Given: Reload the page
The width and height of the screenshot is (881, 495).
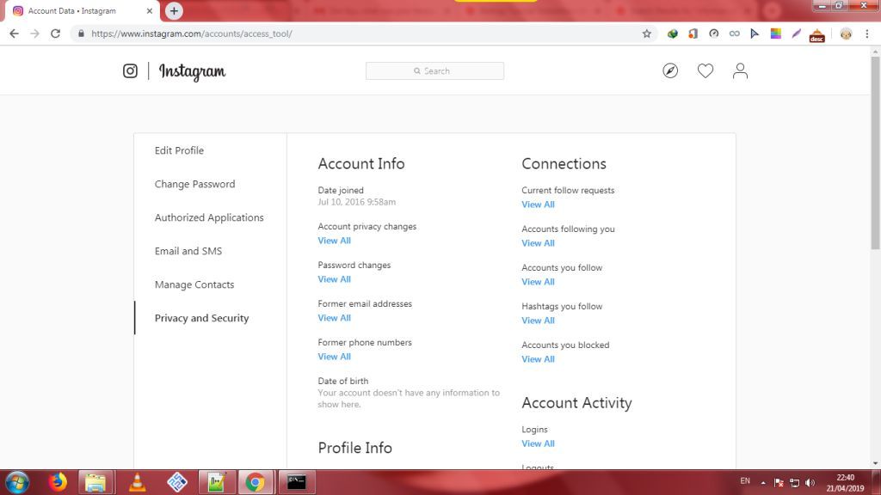Looking at the screenshot, I should tap(56, 34).
